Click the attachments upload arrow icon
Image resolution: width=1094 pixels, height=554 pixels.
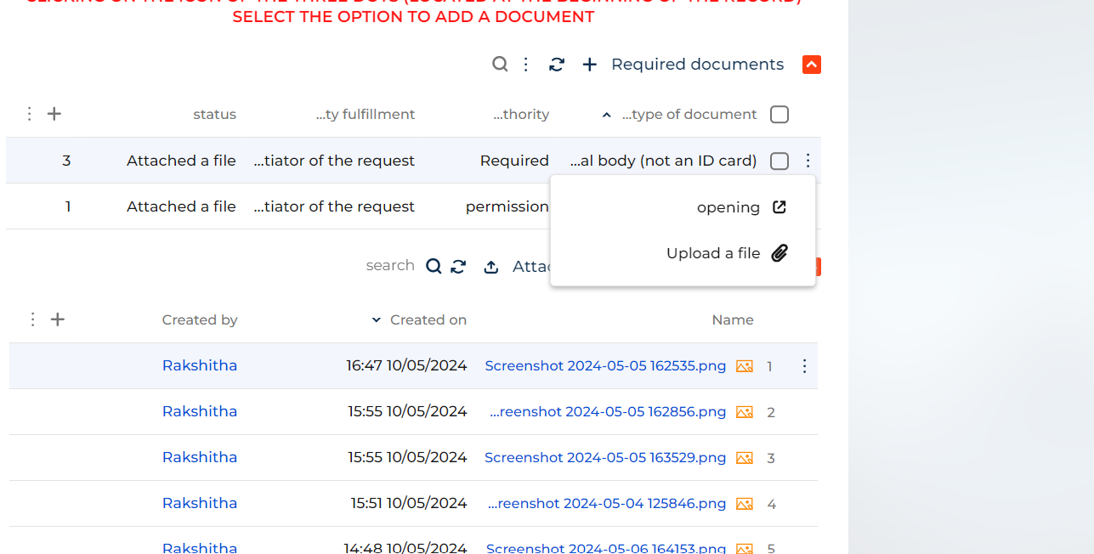[491, 267]
